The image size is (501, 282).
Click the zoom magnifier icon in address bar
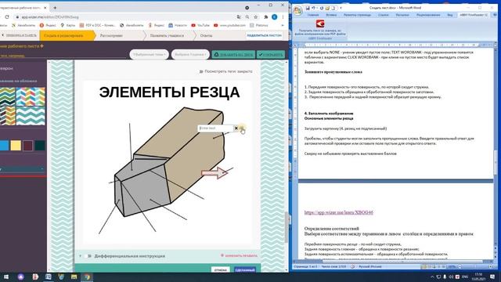(x=247, y=17)
